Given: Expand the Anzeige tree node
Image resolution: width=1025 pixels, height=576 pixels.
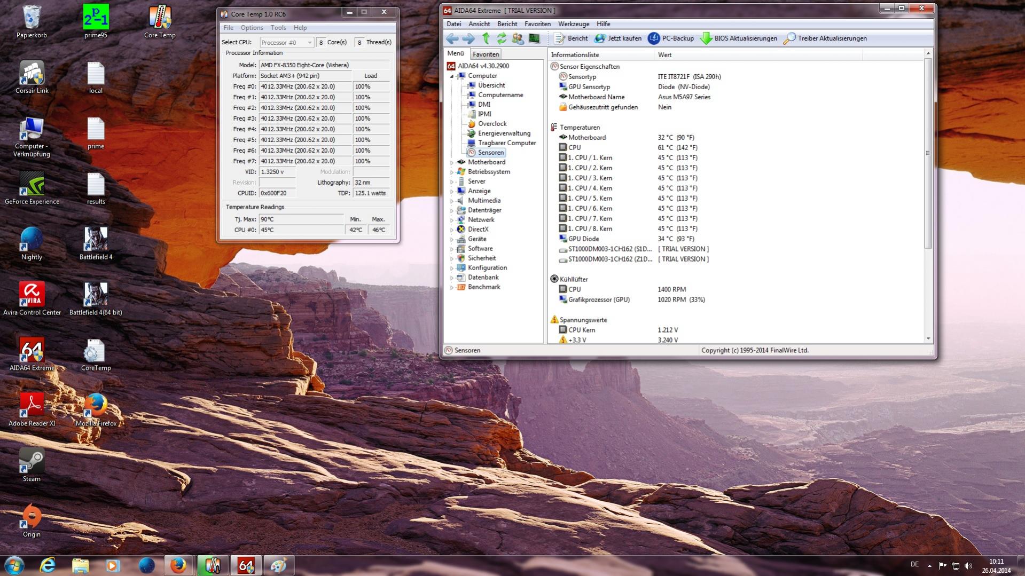Looking at the screenshot, I should tap(452, 191).
